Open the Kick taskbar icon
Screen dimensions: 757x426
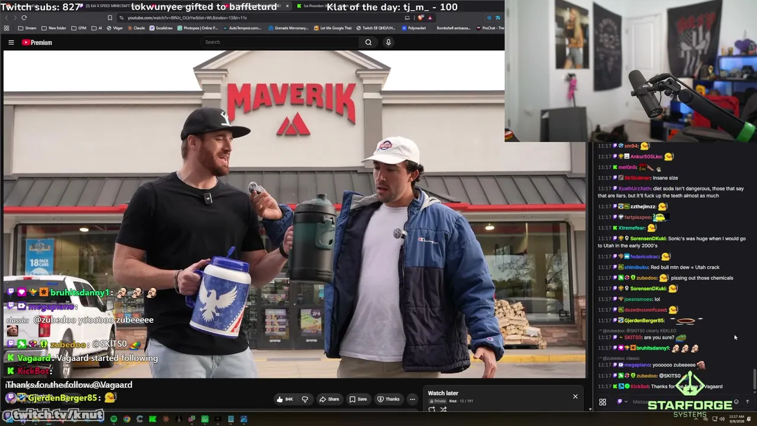[153, 419]
